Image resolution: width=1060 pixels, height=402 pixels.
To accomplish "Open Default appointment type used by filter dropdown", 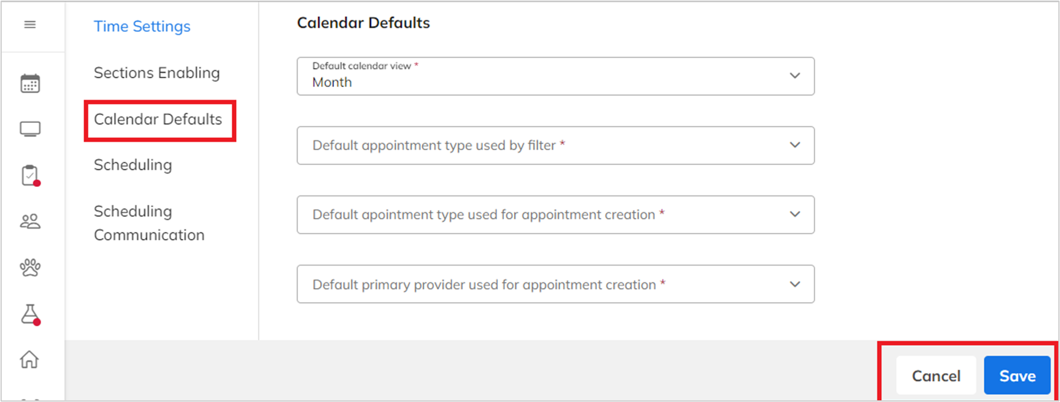I will click(556, 145).
